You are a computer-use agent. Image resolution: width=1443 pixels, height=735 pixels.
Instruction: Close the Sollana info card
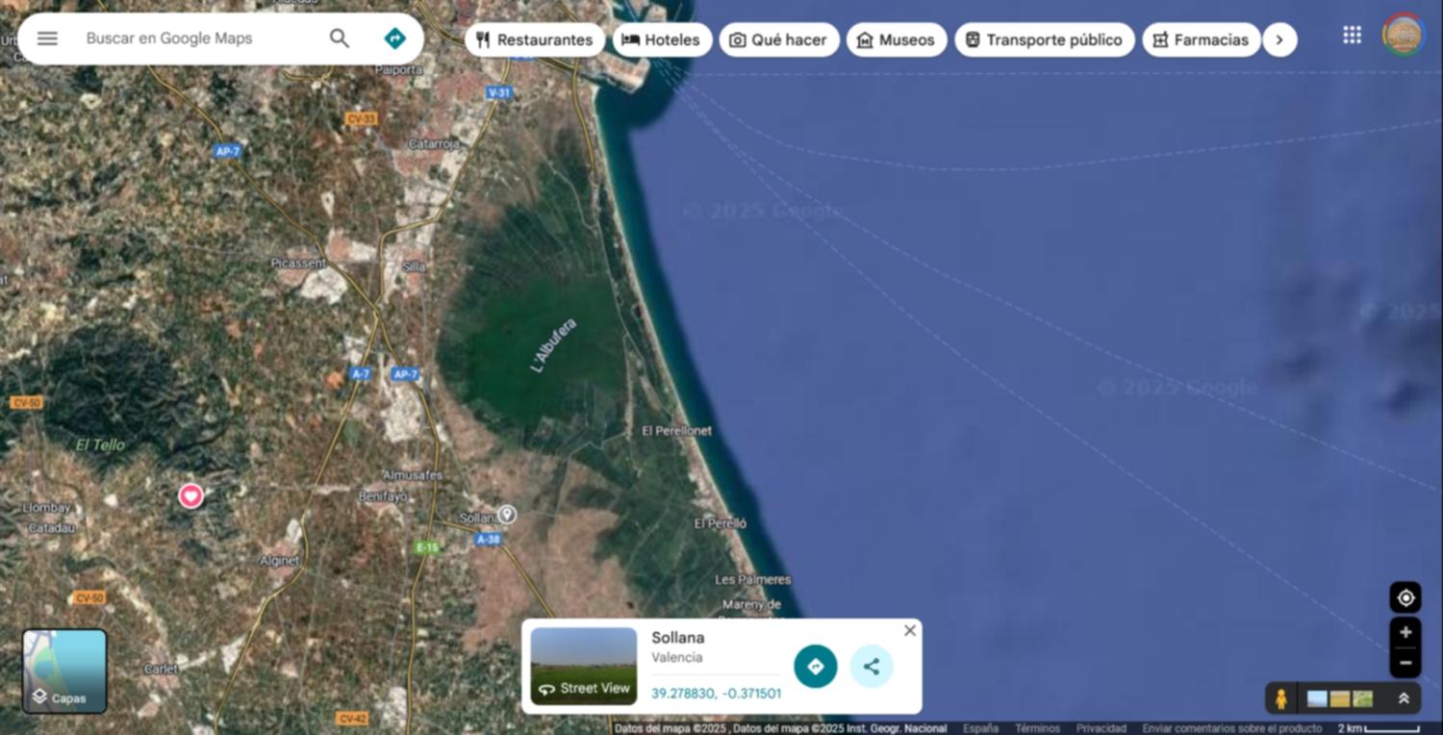tap(910, 630)
